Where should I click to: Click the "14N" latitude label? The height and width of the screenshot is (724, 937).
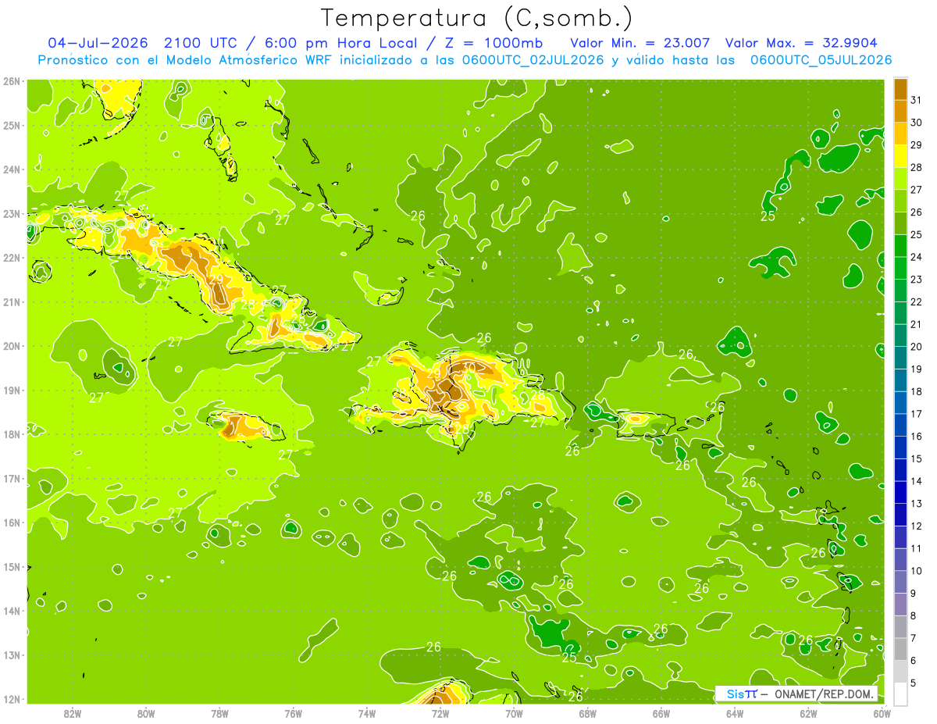12,611
